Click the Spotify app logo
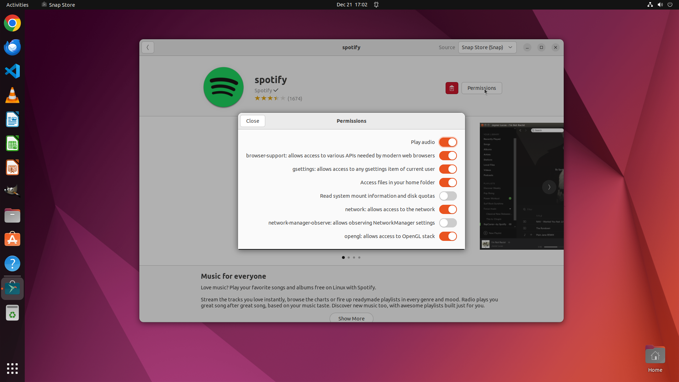 223,87
